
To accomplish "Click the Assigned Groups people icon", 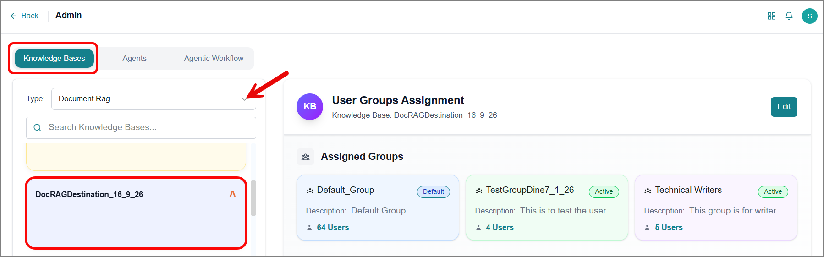I will 305,157.
